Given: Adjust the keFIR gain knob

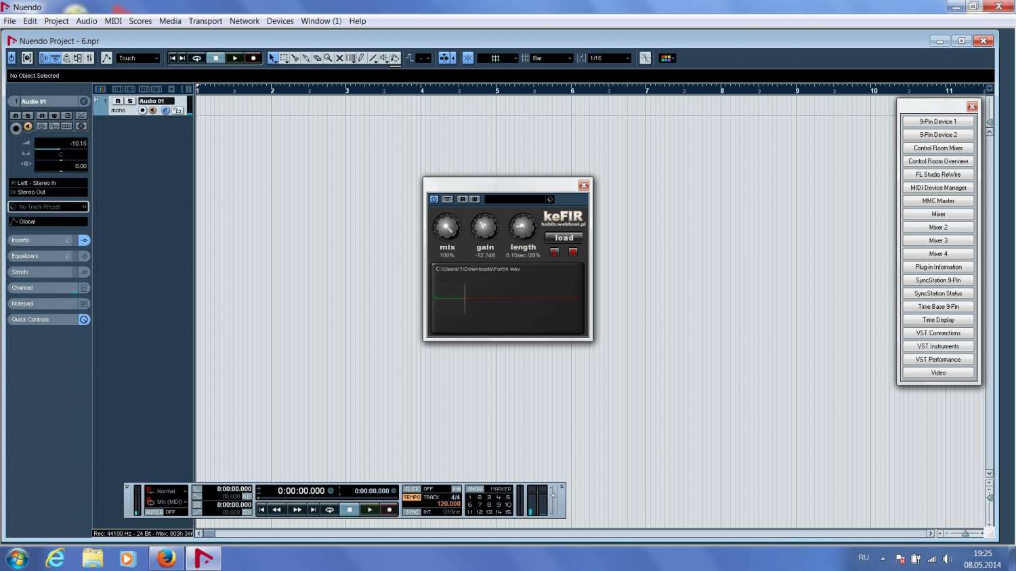Looking at the screenshot, I should coord(484,227).
